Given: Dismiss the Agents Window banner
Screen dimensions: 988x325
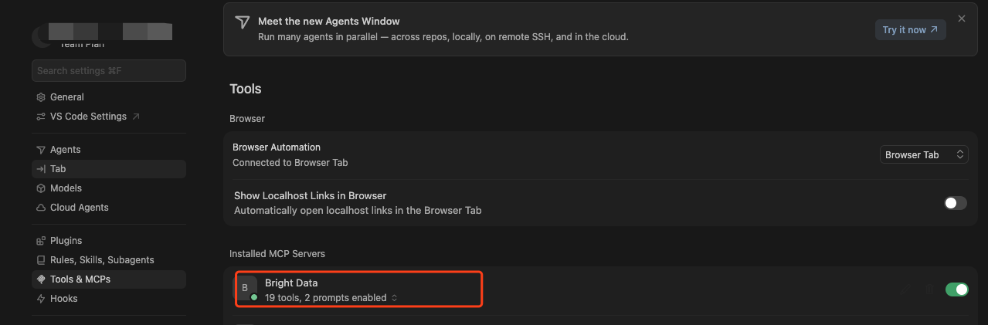Looking at the screenshot, I should pyautogui.click(x=962, y=19).
